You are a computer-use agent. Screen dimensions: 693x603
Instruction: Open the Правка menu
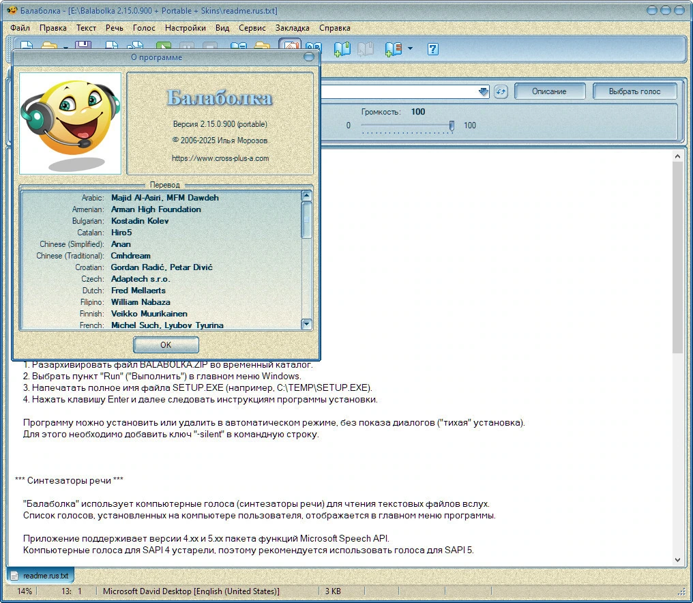(x=53, y=28)
